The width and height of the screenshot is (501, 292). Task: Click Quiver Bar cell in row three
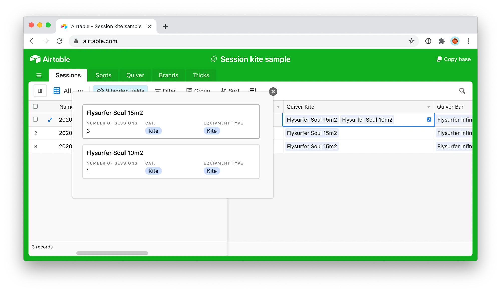453,146
